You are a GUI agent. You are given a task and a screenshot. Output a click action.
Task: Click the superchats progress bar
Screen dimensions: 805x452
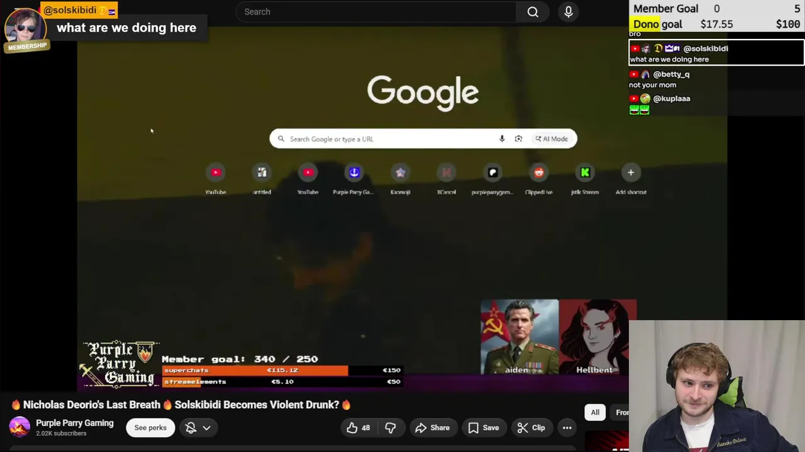282,370
